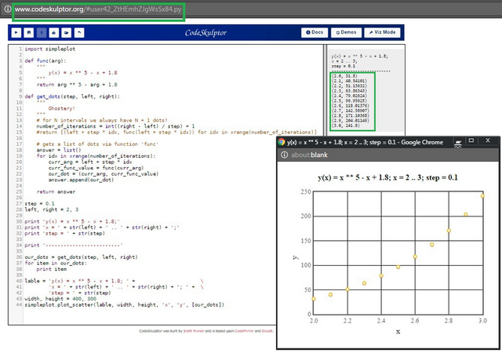Save the code with the Save icon

tap(29, 33)
